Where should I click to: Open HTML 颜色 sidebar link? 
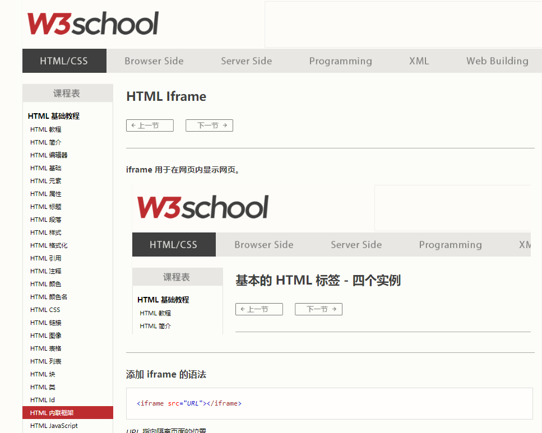pyautogui.click(x=45, y=284)
